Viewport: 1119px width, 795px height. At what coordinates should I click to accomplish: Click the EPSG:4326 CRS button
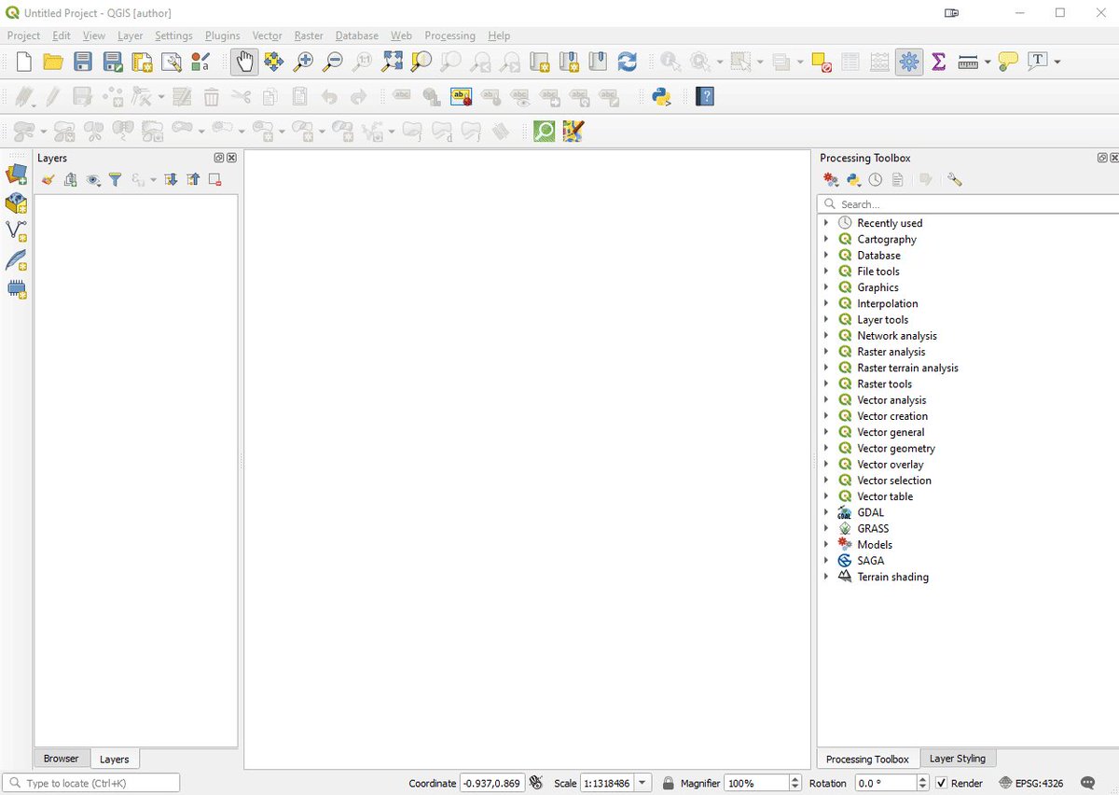pyautogui.click(x=1030, y=783)
